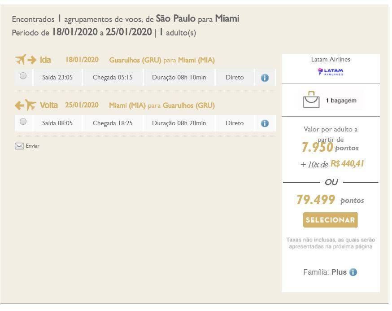This screenshot has height=311, width=392.
Task: Click the Direto label on return flight
Action: 235,123
